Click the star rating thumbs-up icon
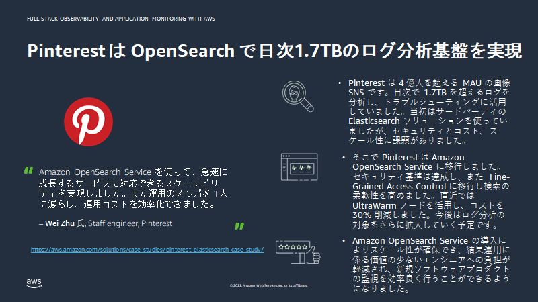Viewport: 538px width, 302px height. 298,252
